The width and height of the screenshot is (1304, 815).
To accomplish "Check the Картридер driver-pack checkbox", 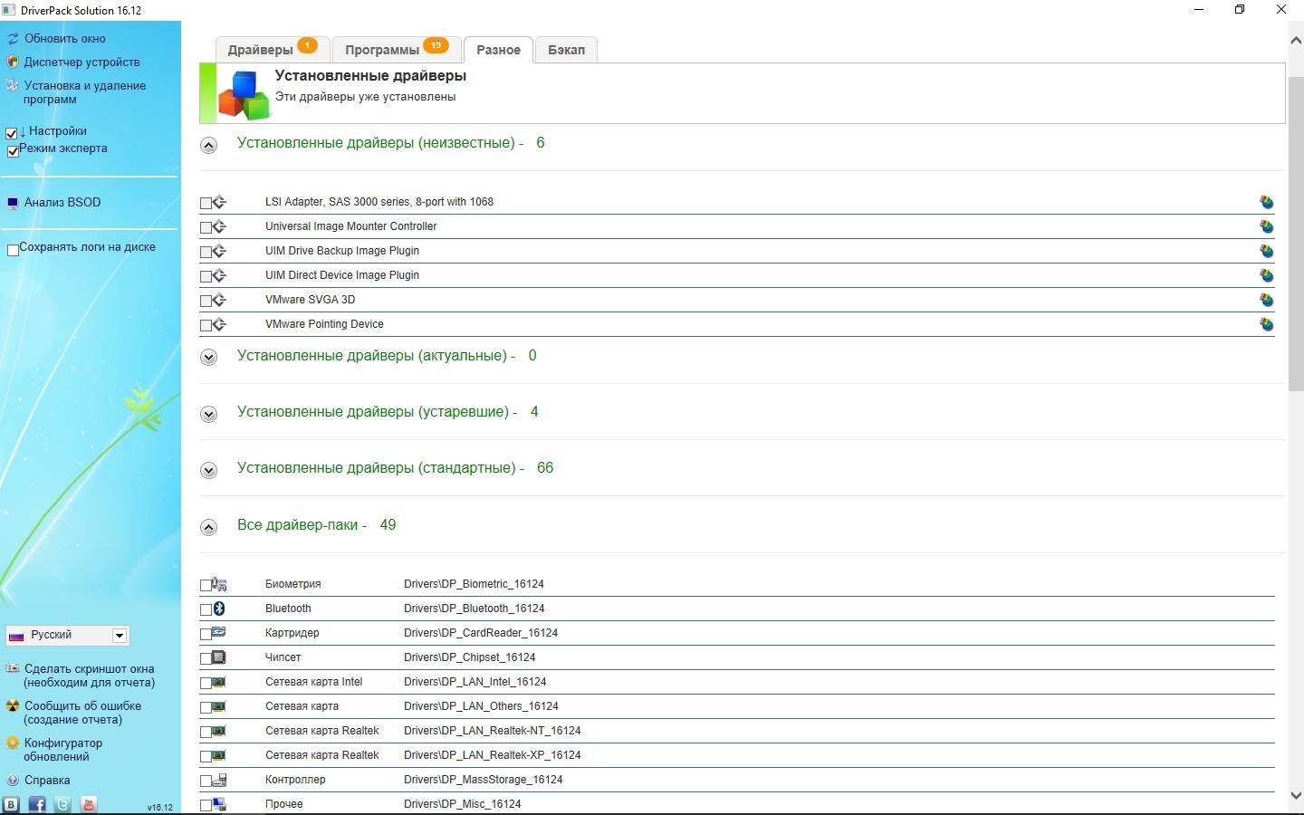I will (206, 634).
